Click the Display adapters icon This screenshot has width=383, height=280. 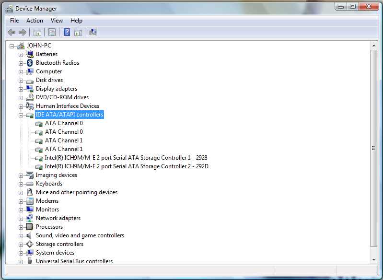30,89
